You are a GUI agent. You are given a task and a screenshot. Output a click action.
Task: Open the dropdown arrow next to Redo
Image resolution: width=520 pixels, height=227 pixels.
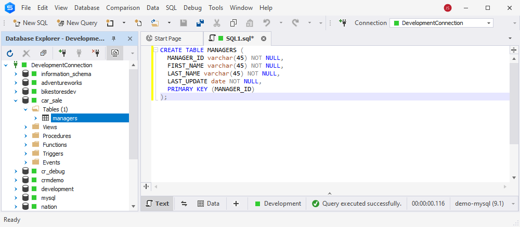(x=309, y=23)
